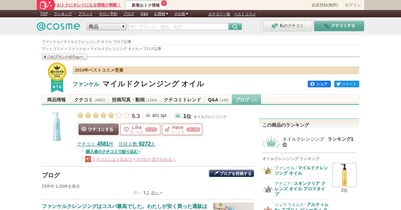
Task: Tweet with the ツイート button
Action: click(347, 84)
